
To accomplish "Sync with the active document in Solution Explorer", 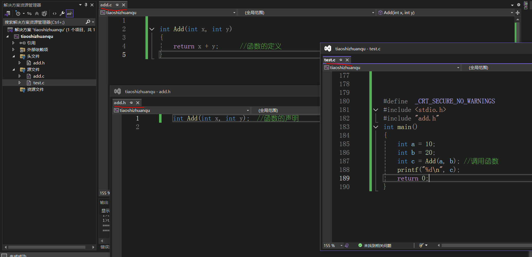I will [x=29, y=13].
